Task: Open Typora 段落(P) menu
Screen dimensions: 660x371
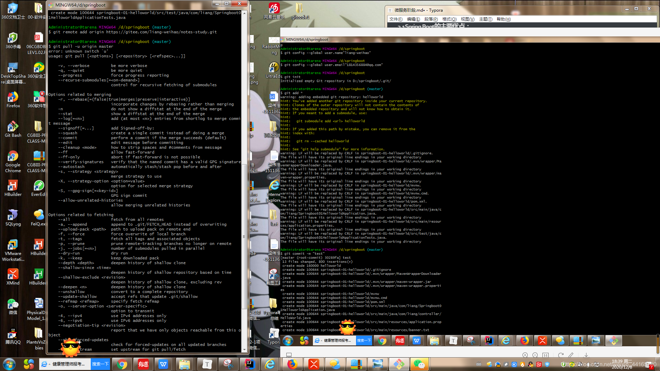Action: (431, 19)
